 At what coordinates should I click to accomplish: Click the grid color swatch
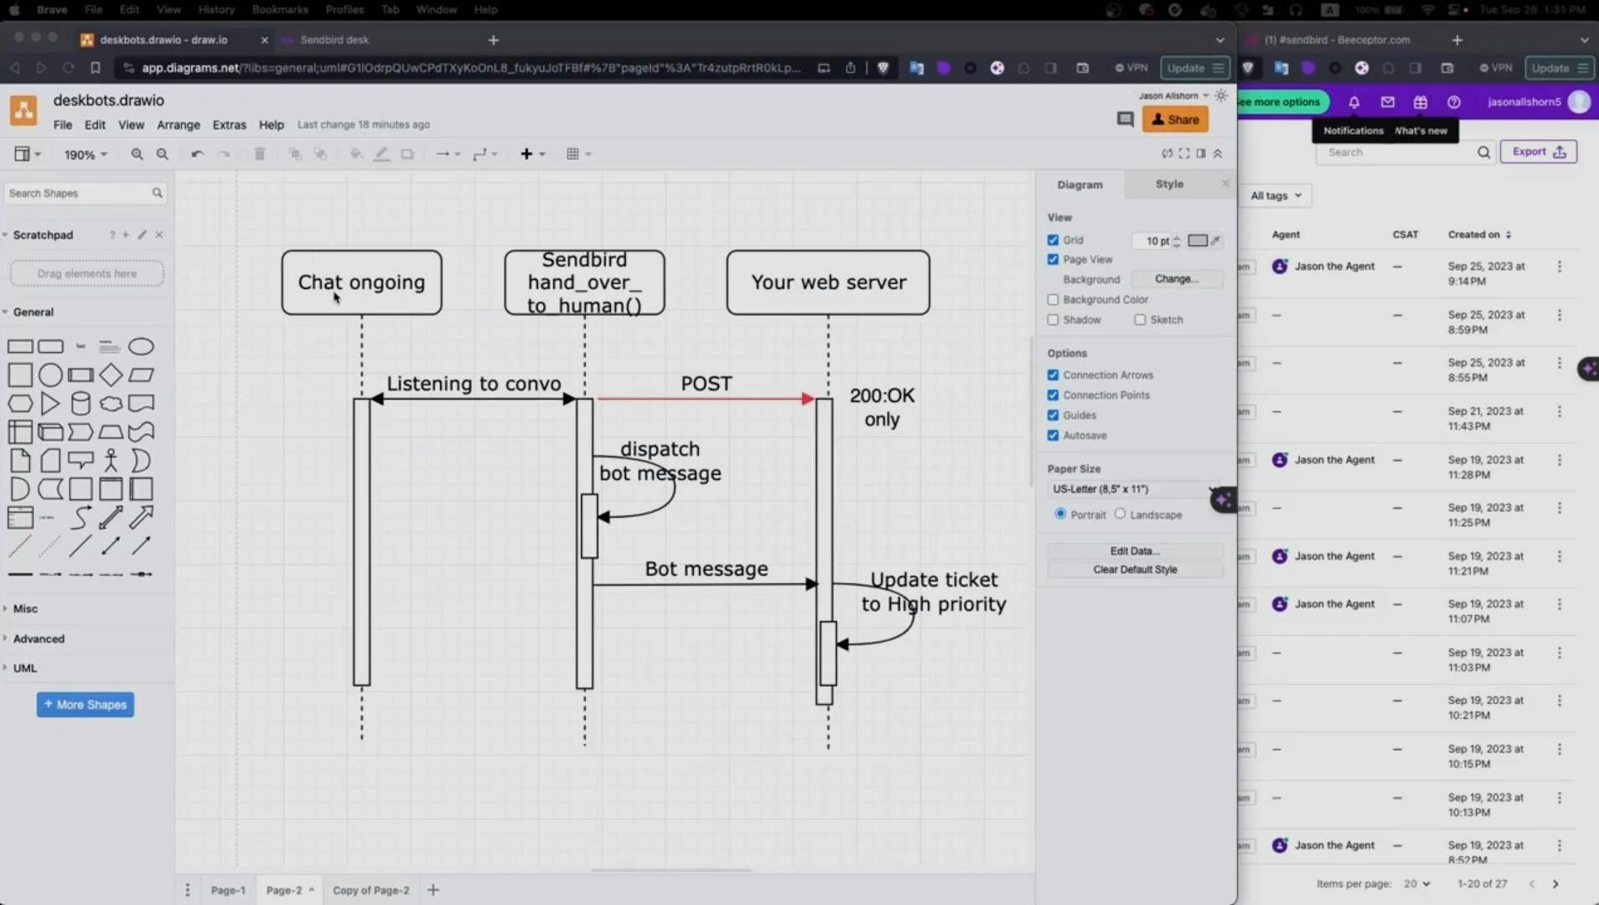1197,241
